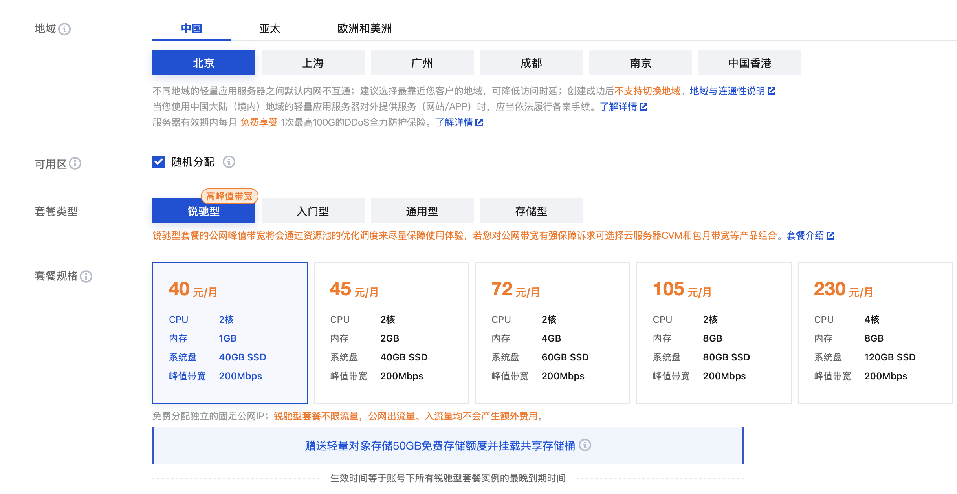Toggle the 随机分配 checkbox
957x494 pixels.
pos(159,162)
